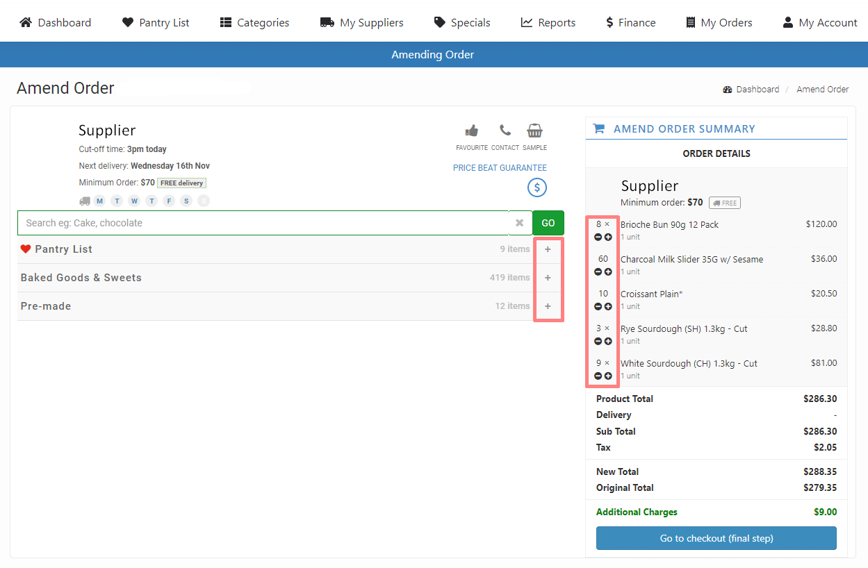Clear the search field using the x icon
The width and height of the screenshot is (868, 568).
(x=520, y=223)
